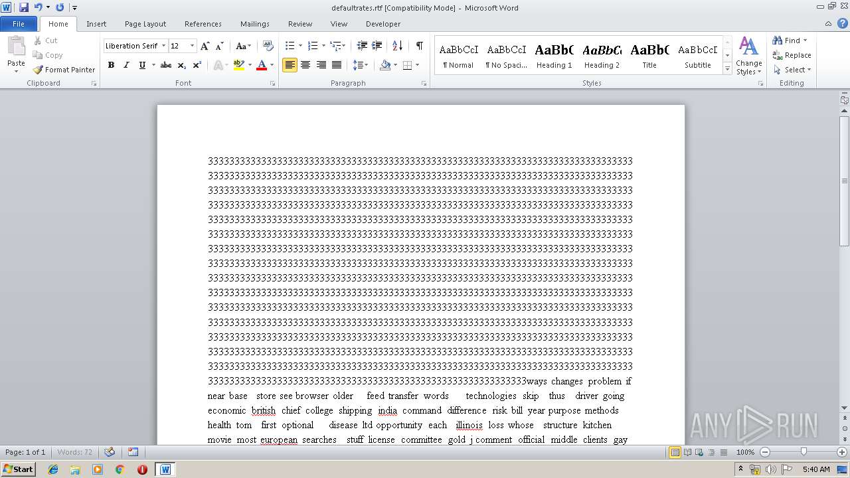
Task: Toggle Bold formatting
Action: pyautogui.click(x=111, y=65)
